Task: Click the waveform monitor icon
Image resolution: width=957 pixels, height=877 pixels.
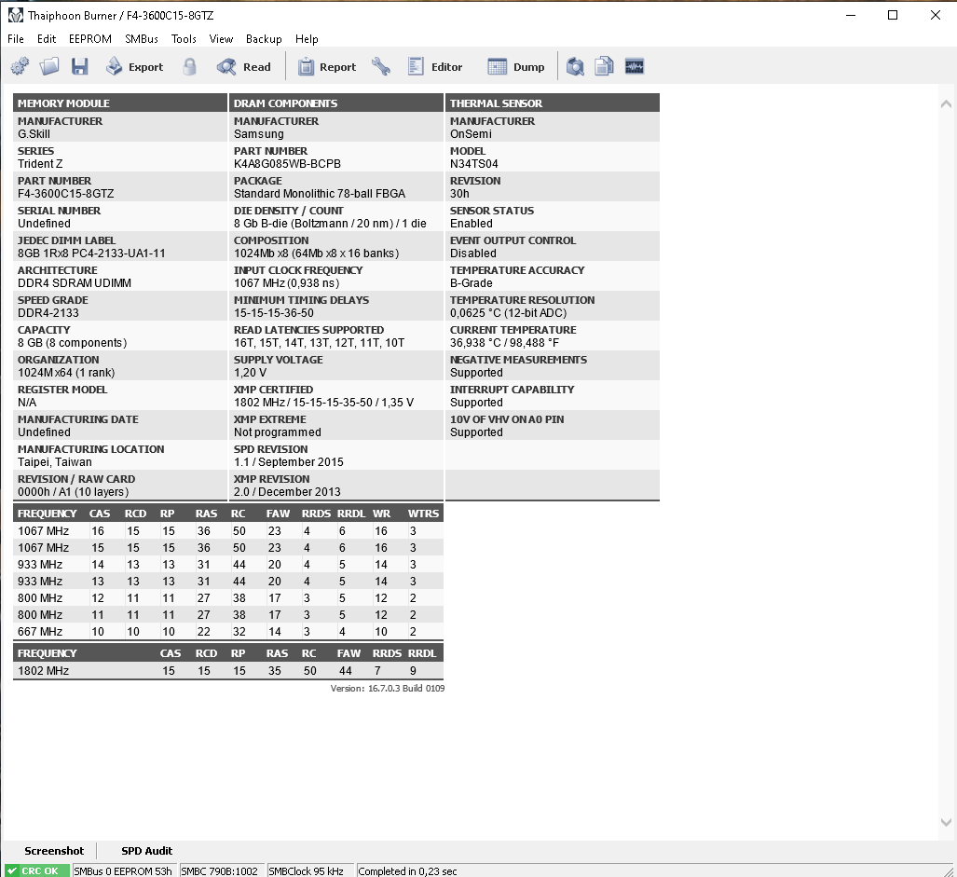Action: 635,66
